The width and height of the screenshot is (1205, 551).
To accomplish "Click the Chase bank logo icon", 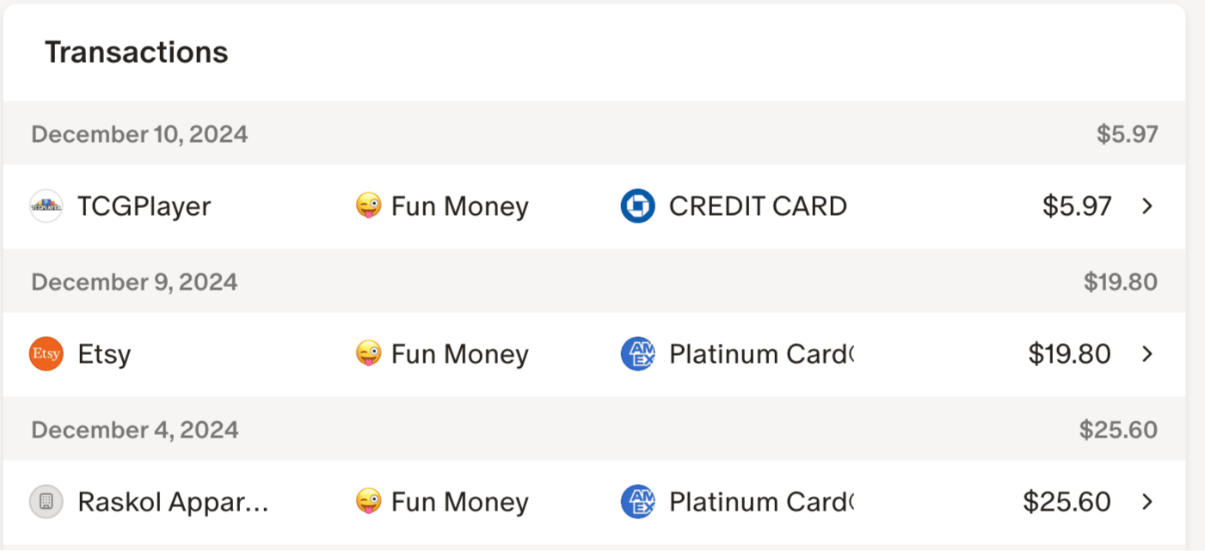I will coord(637,206).
